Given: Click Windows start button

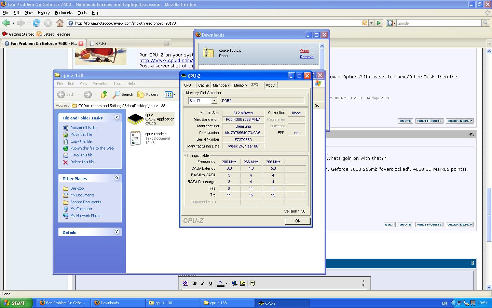Looking at the screenshot, I should (16, 303).
